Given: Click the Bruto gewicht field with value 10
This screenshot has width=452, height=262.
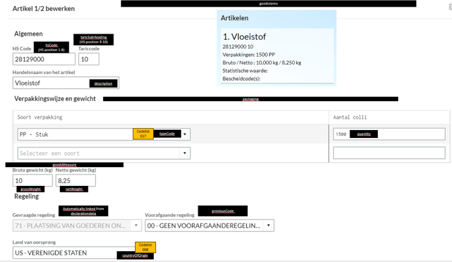Looking at the screenshot, I should (x=32, y=181).
